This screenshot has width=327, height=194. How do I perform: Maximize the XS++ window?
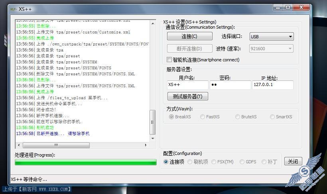[x=288, y=8]
